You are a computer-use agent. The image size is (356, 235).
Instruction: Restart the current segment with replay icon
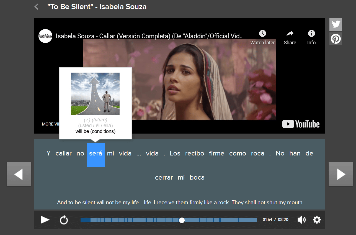(x=64, y=220)
